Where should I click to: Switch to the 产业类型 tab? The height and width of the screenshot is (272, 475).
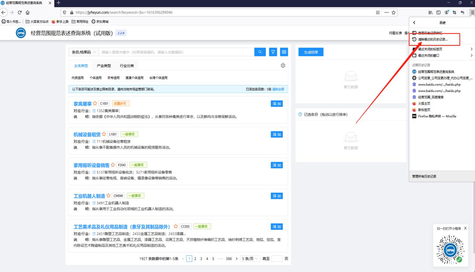(104, 66)
